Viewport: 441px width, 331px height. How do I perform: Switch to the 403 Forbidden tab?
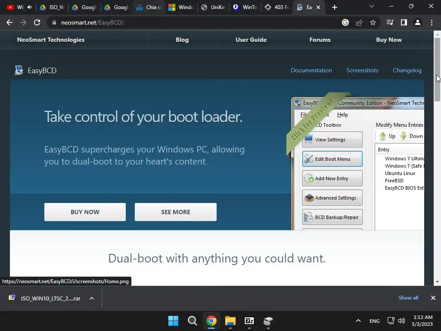point(277,7)
